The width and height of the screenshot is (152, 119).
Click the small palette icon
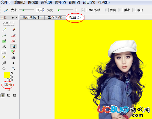click(9, 90)
